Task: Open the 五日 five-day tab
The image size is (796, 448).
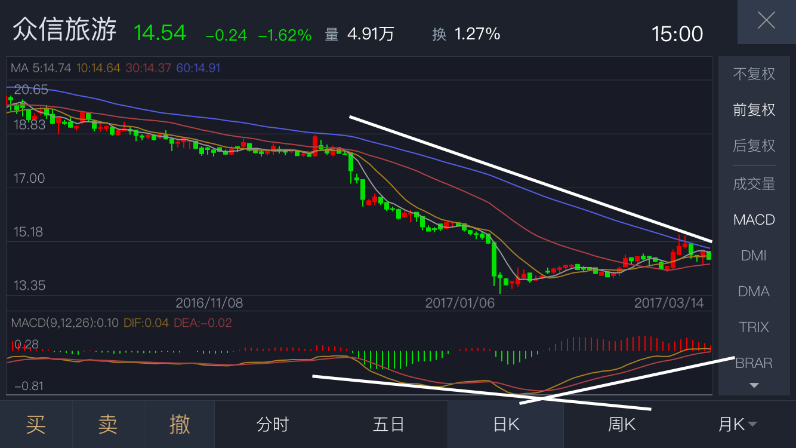Action: (389, 425)
